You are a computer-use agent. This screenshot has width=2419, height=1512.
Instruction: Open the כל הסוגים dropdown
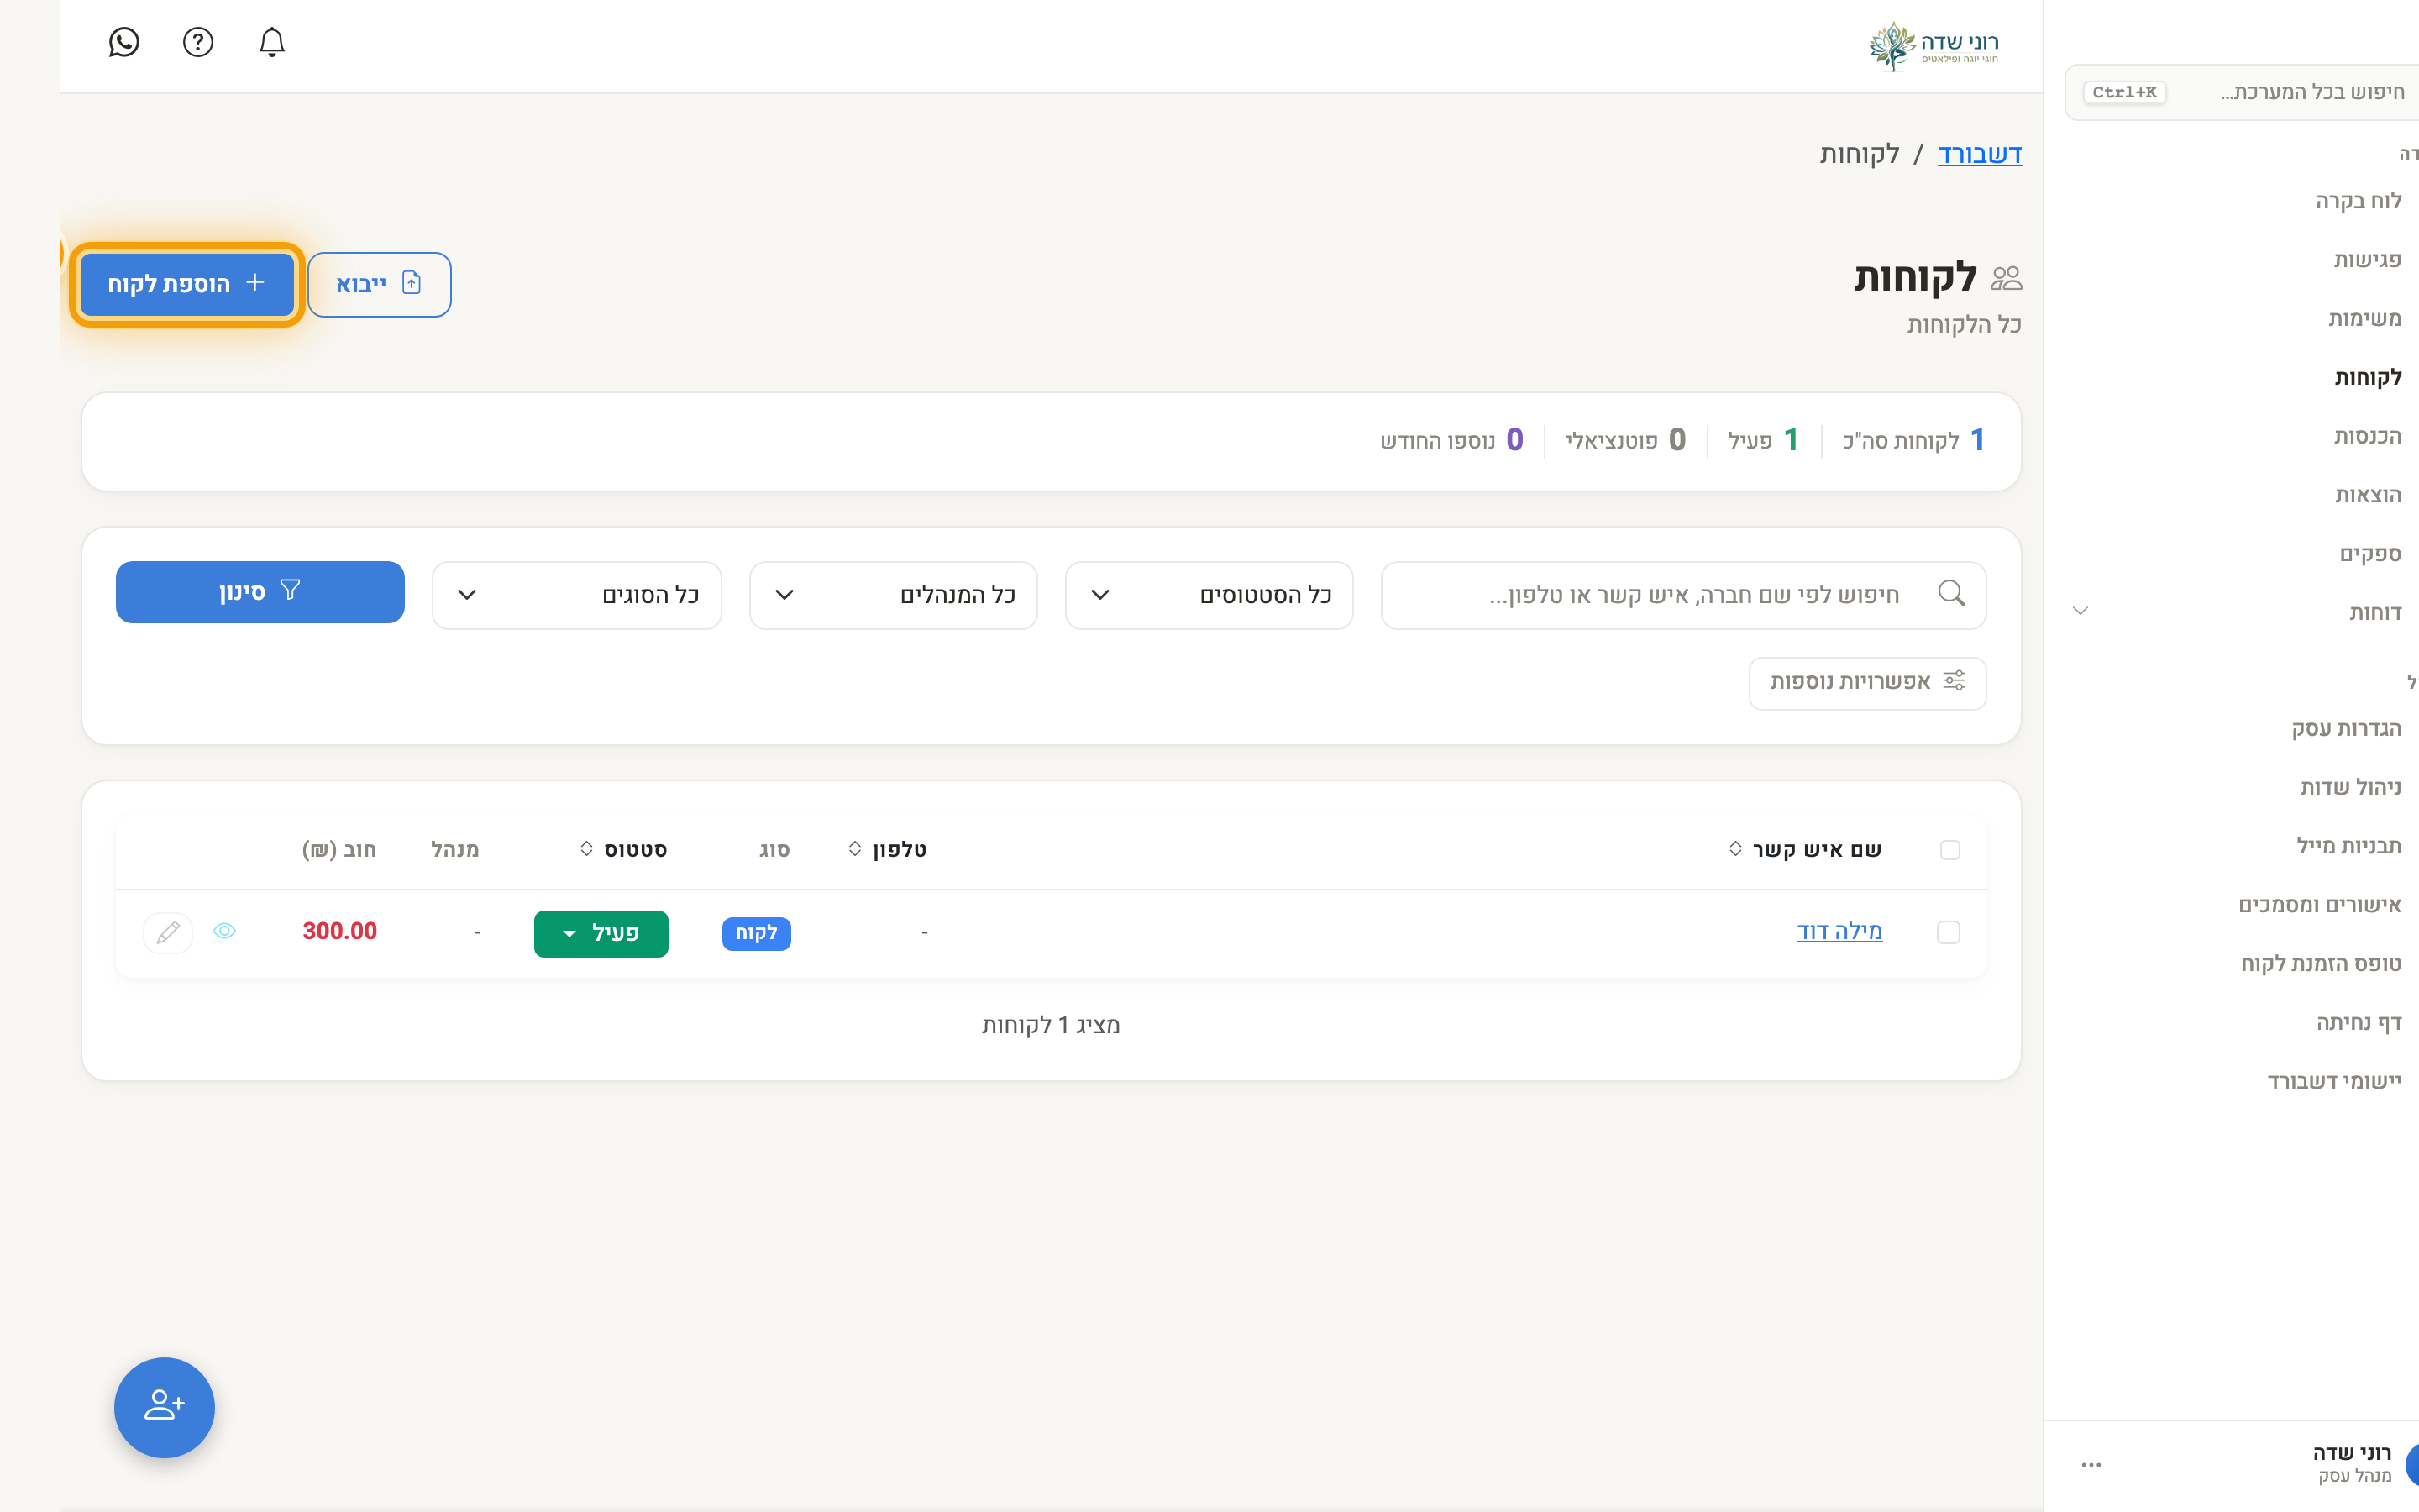pos(577,595)
